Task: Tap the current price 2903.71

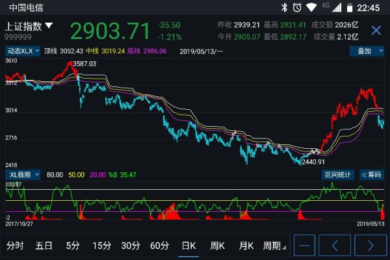Action: (110, 31)
